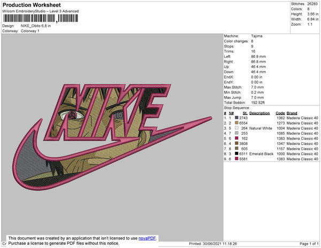Pick the 3808-stitch brown swatch
This screenshot has width=321, height=248.
[x=236, y=143]
